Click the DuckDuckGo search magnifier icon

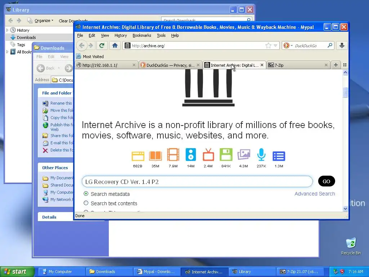coord(330,45)
